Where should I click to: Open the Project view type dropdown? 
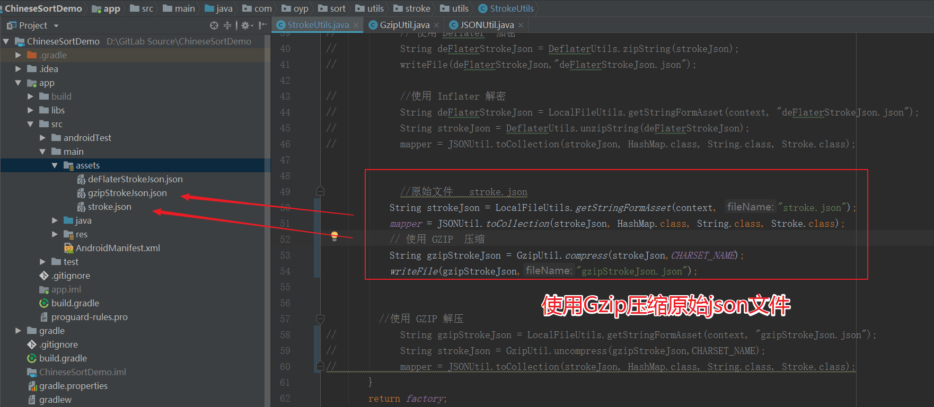point(56,25)
